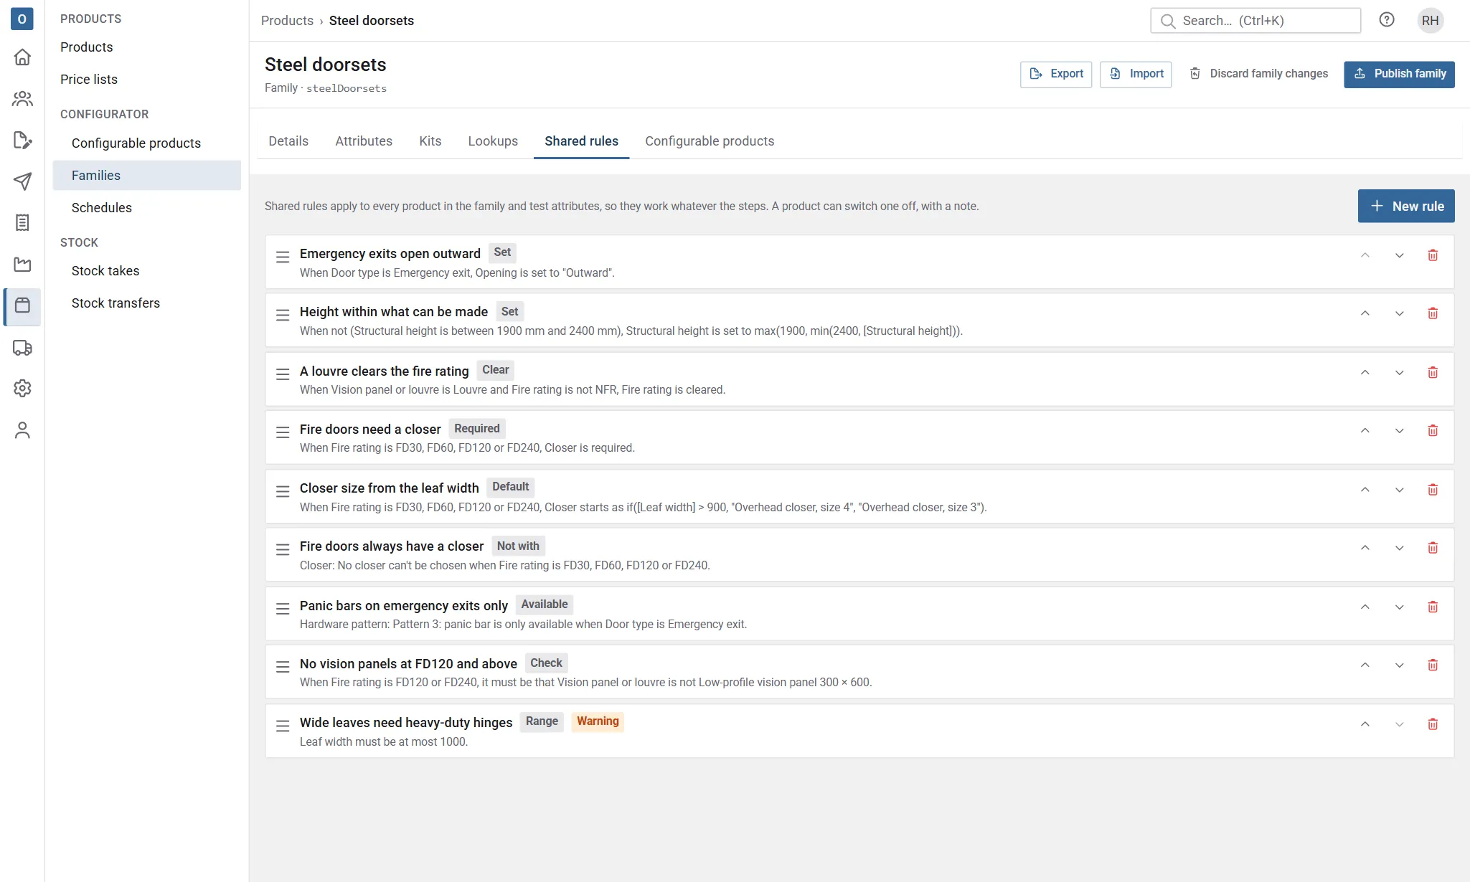Move Wide leaves need heavy-duty hinges up
1470x882 pixels.
click(x=1365, y=724)
